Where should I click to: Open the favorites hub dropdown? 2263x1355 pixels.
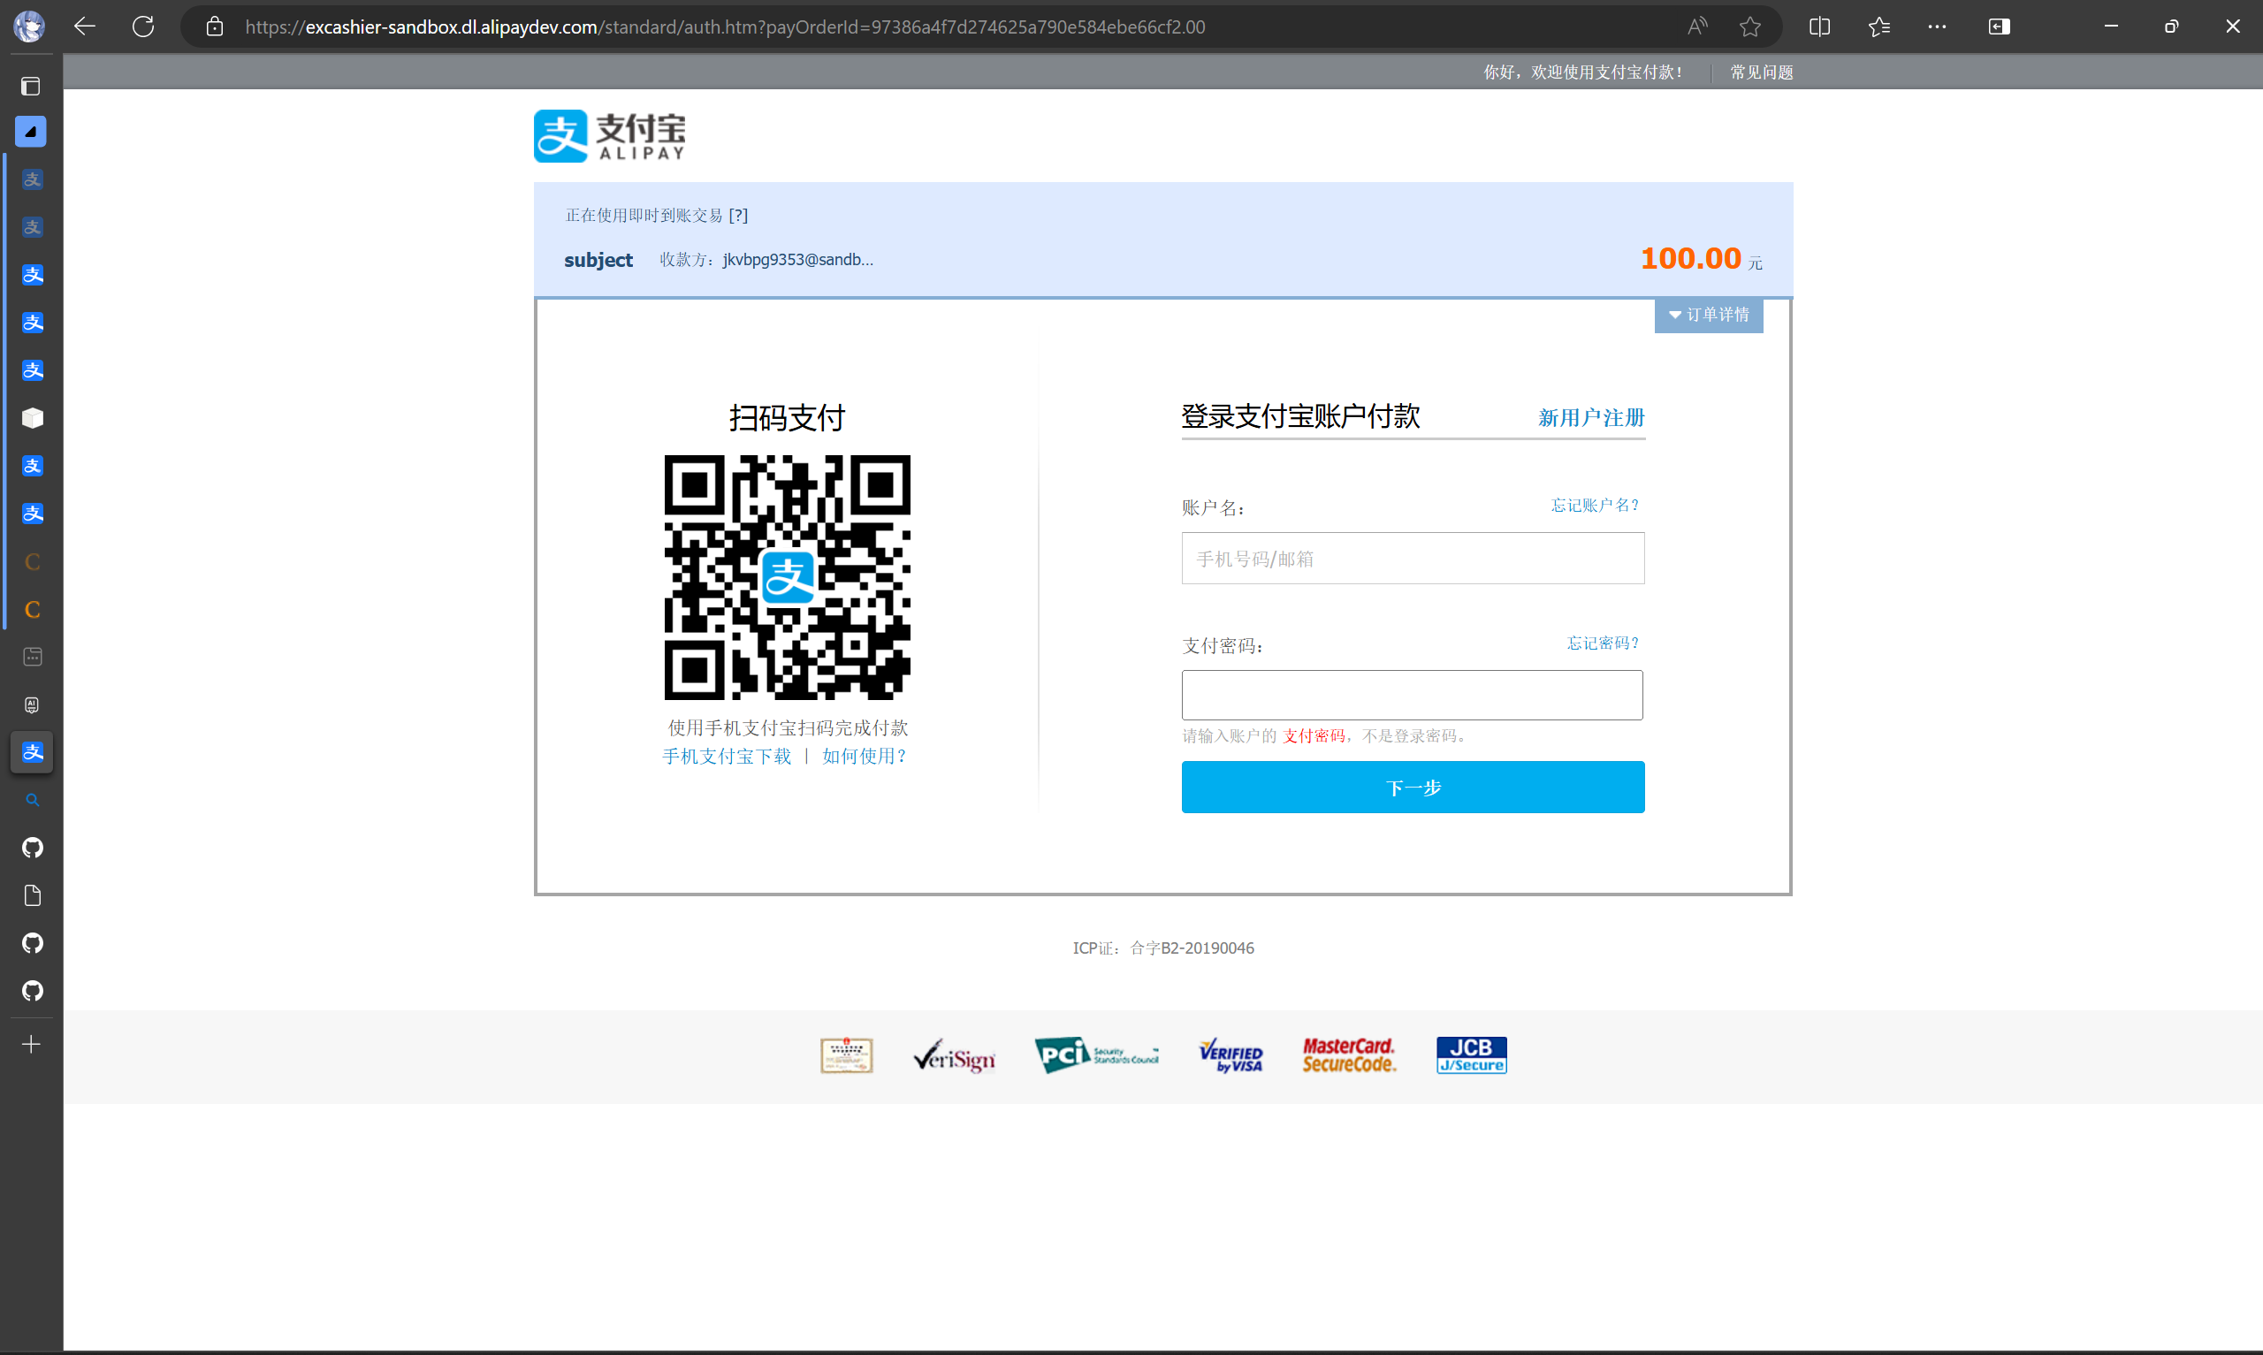(x=1879, y=27)
